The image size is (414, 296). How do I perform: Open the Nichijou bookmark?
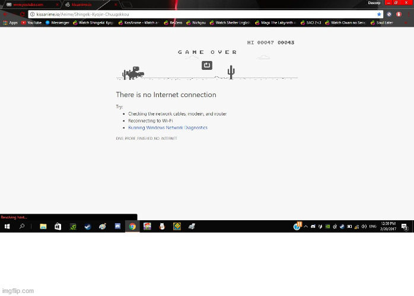[196, 22]
